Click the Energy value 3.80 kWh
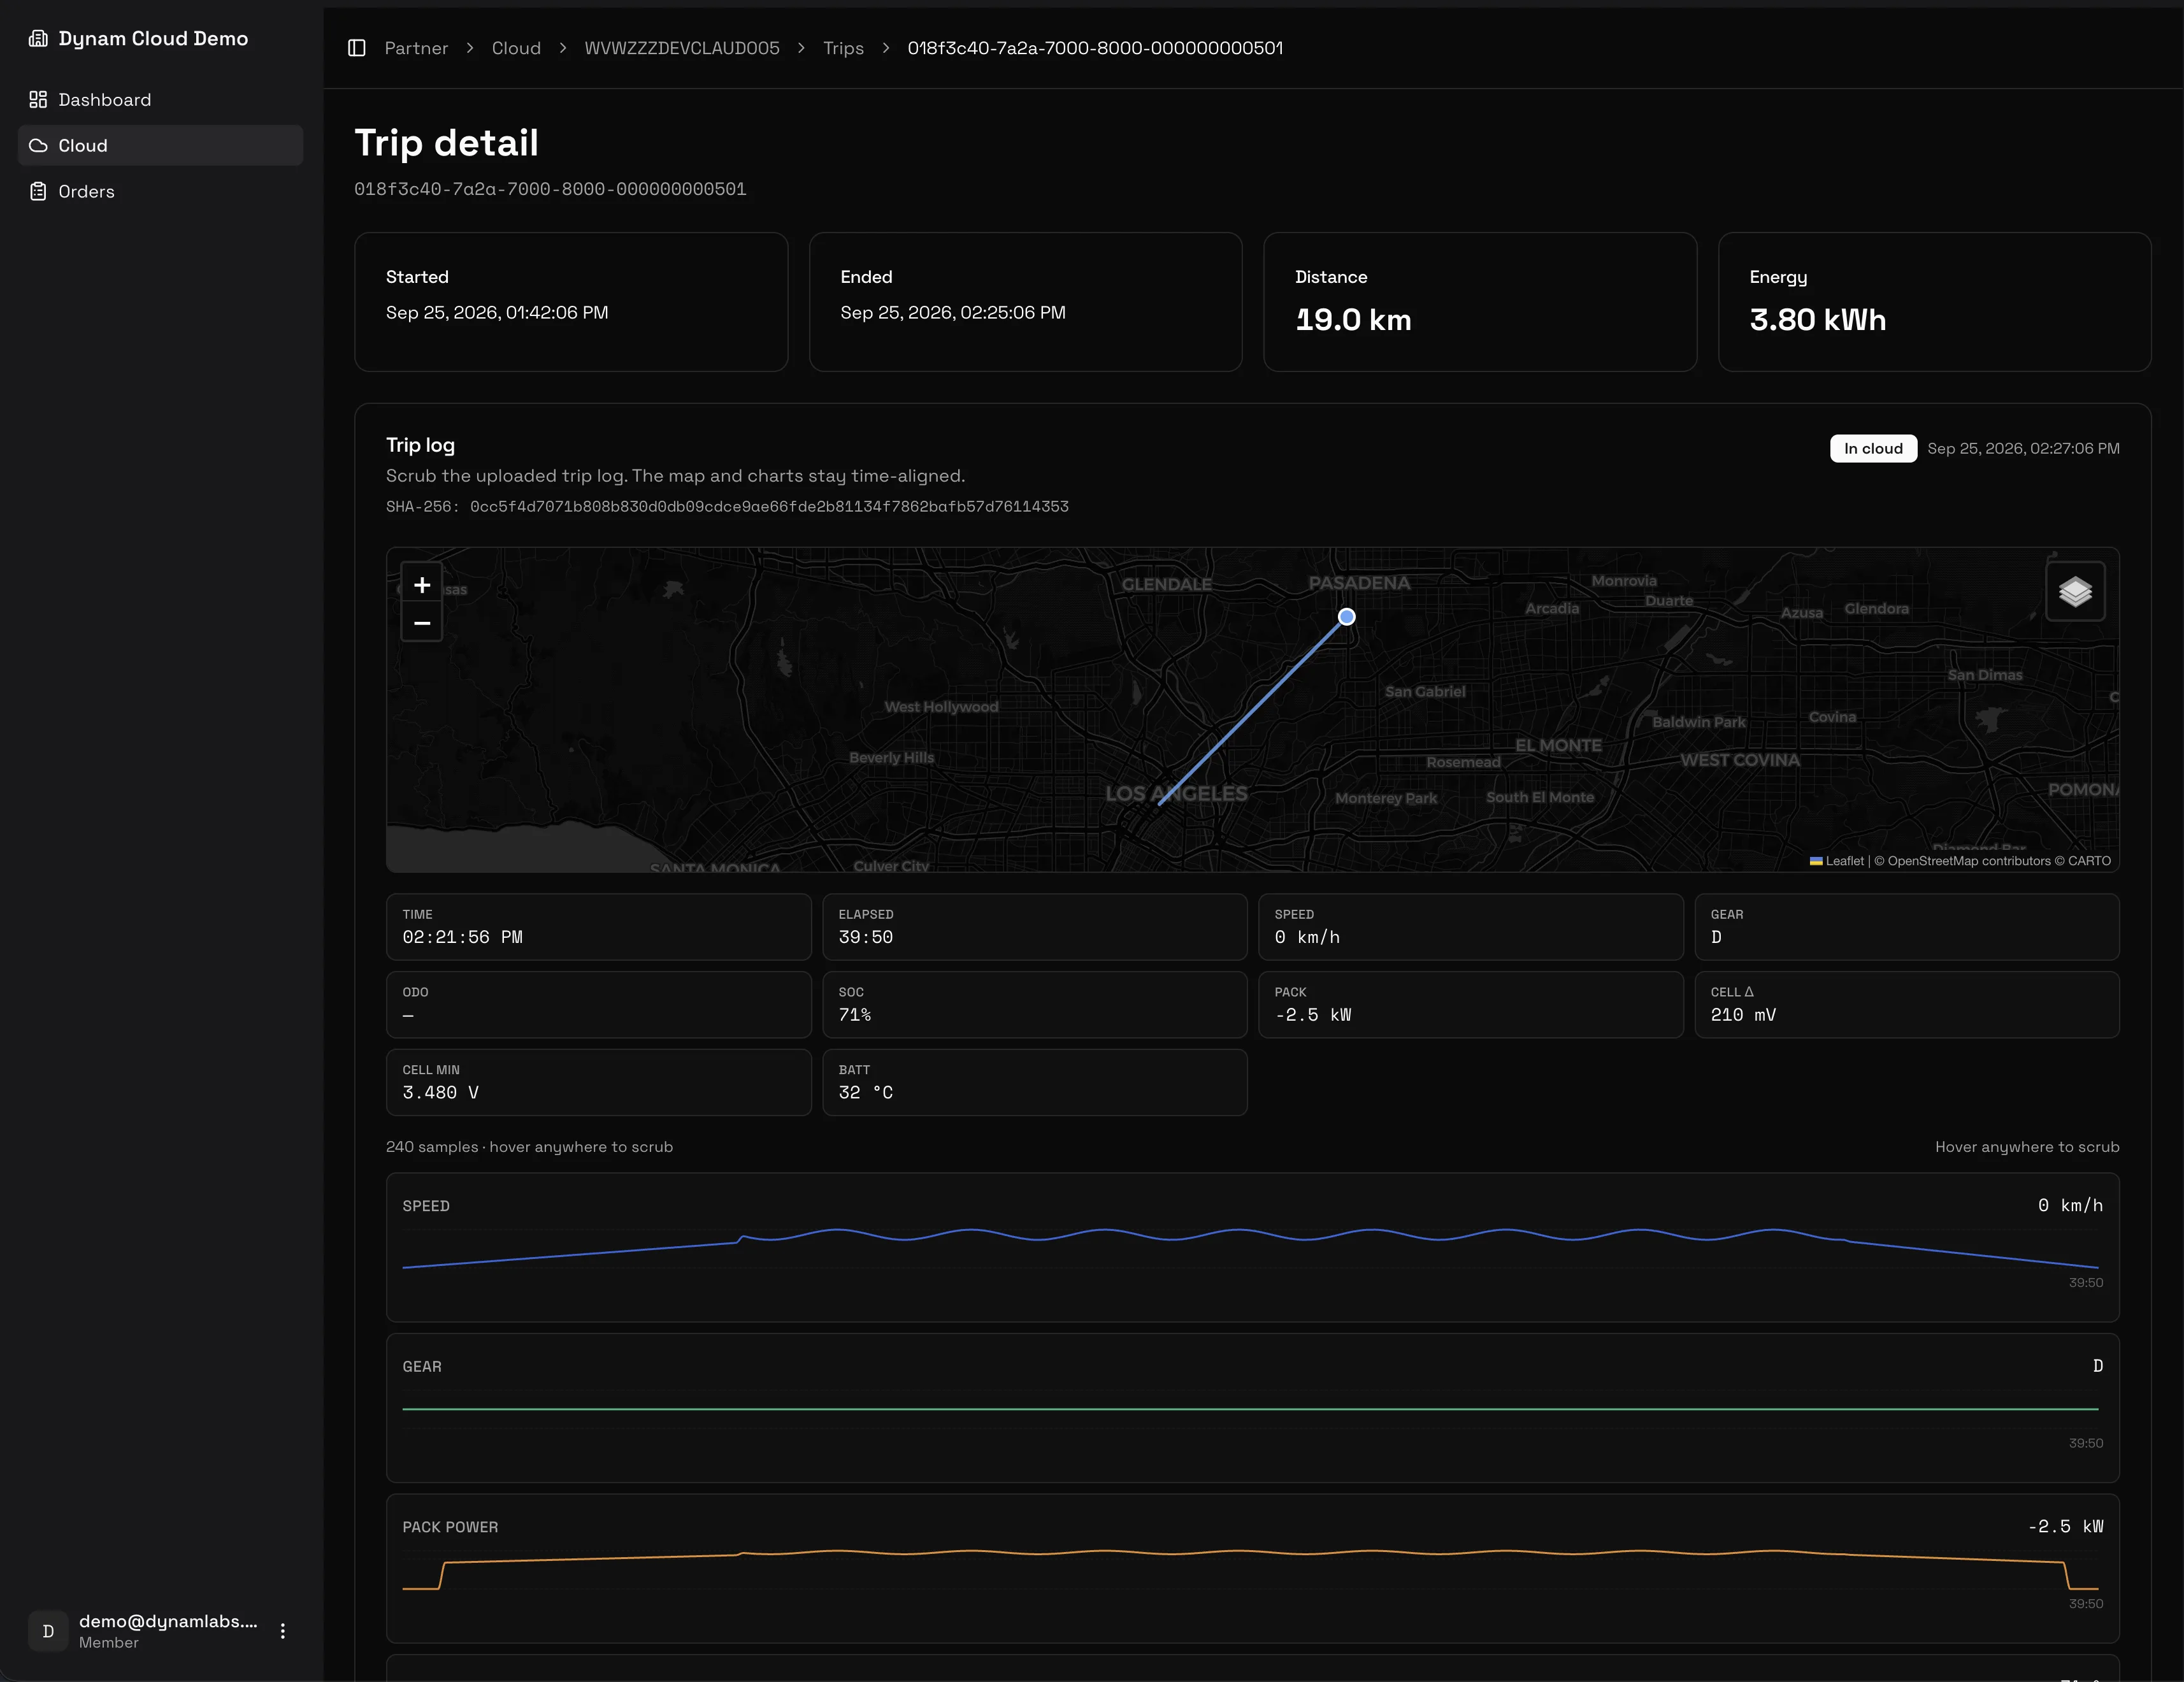Viewport: 2184px width, 1682px height. click(1818, 320)
